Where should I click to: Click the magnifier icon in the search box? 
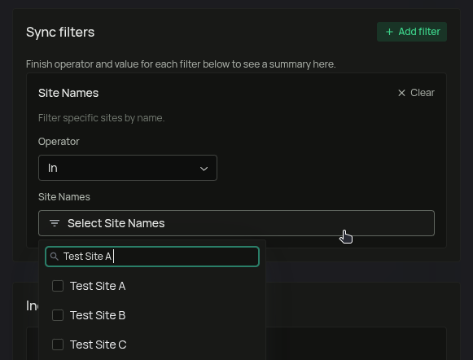pos(55,257)
